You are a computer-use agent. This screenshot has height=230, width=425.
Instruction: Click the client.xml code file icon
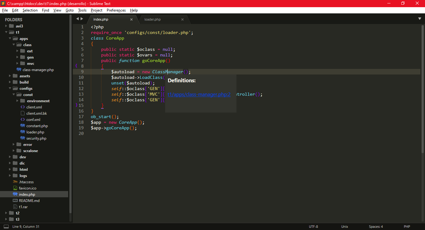[23, 107]
